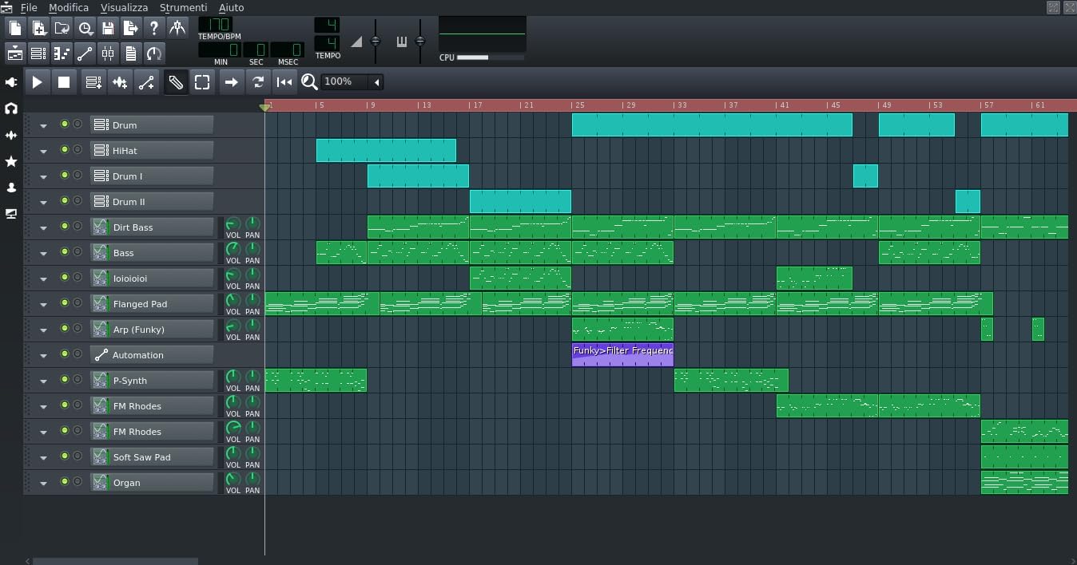Create new project from template
Viewport: 1077px width, 565px height.
38,28
